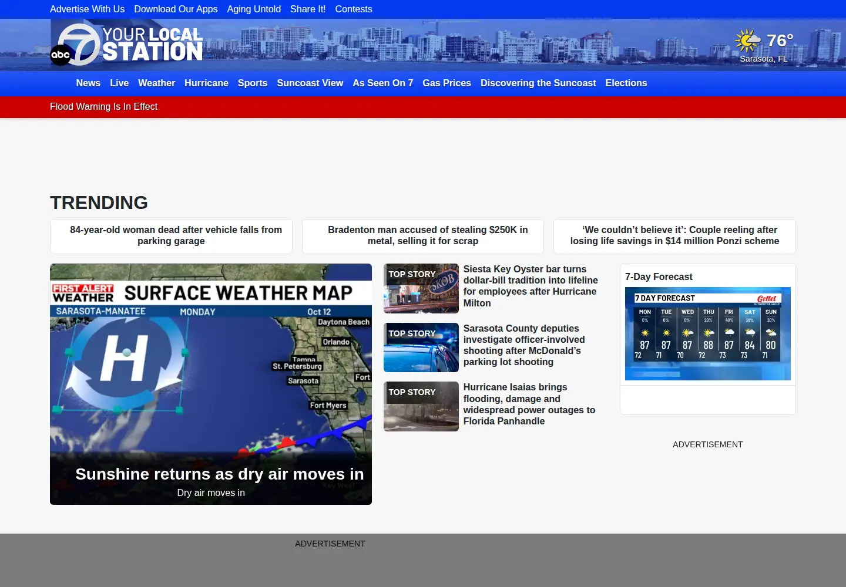
Task: Click the ABC 7 station logo
Action: click(x=126, y=45)
